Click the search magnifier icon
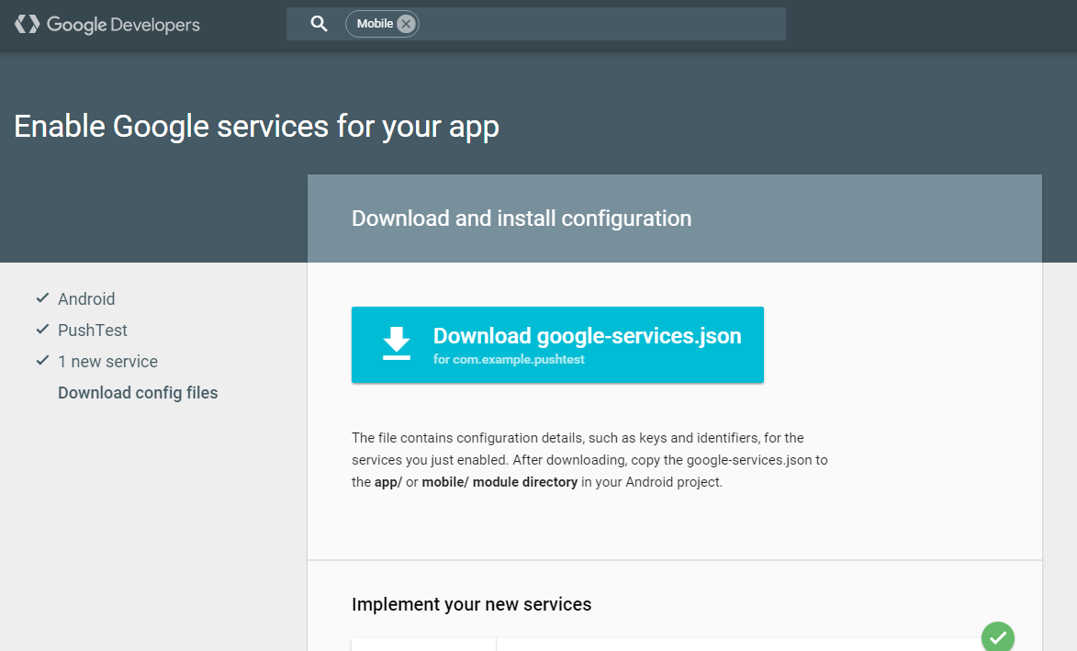The image size is (1077, 651). [x=319, y=24]
